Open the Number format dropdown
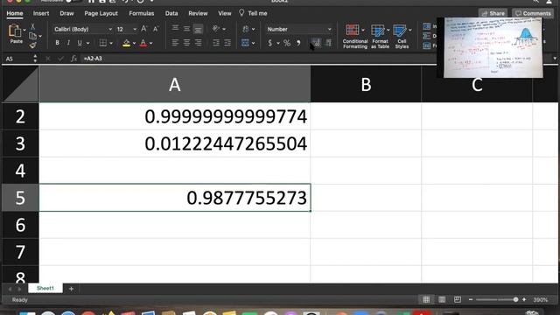 tap(299, 29)
